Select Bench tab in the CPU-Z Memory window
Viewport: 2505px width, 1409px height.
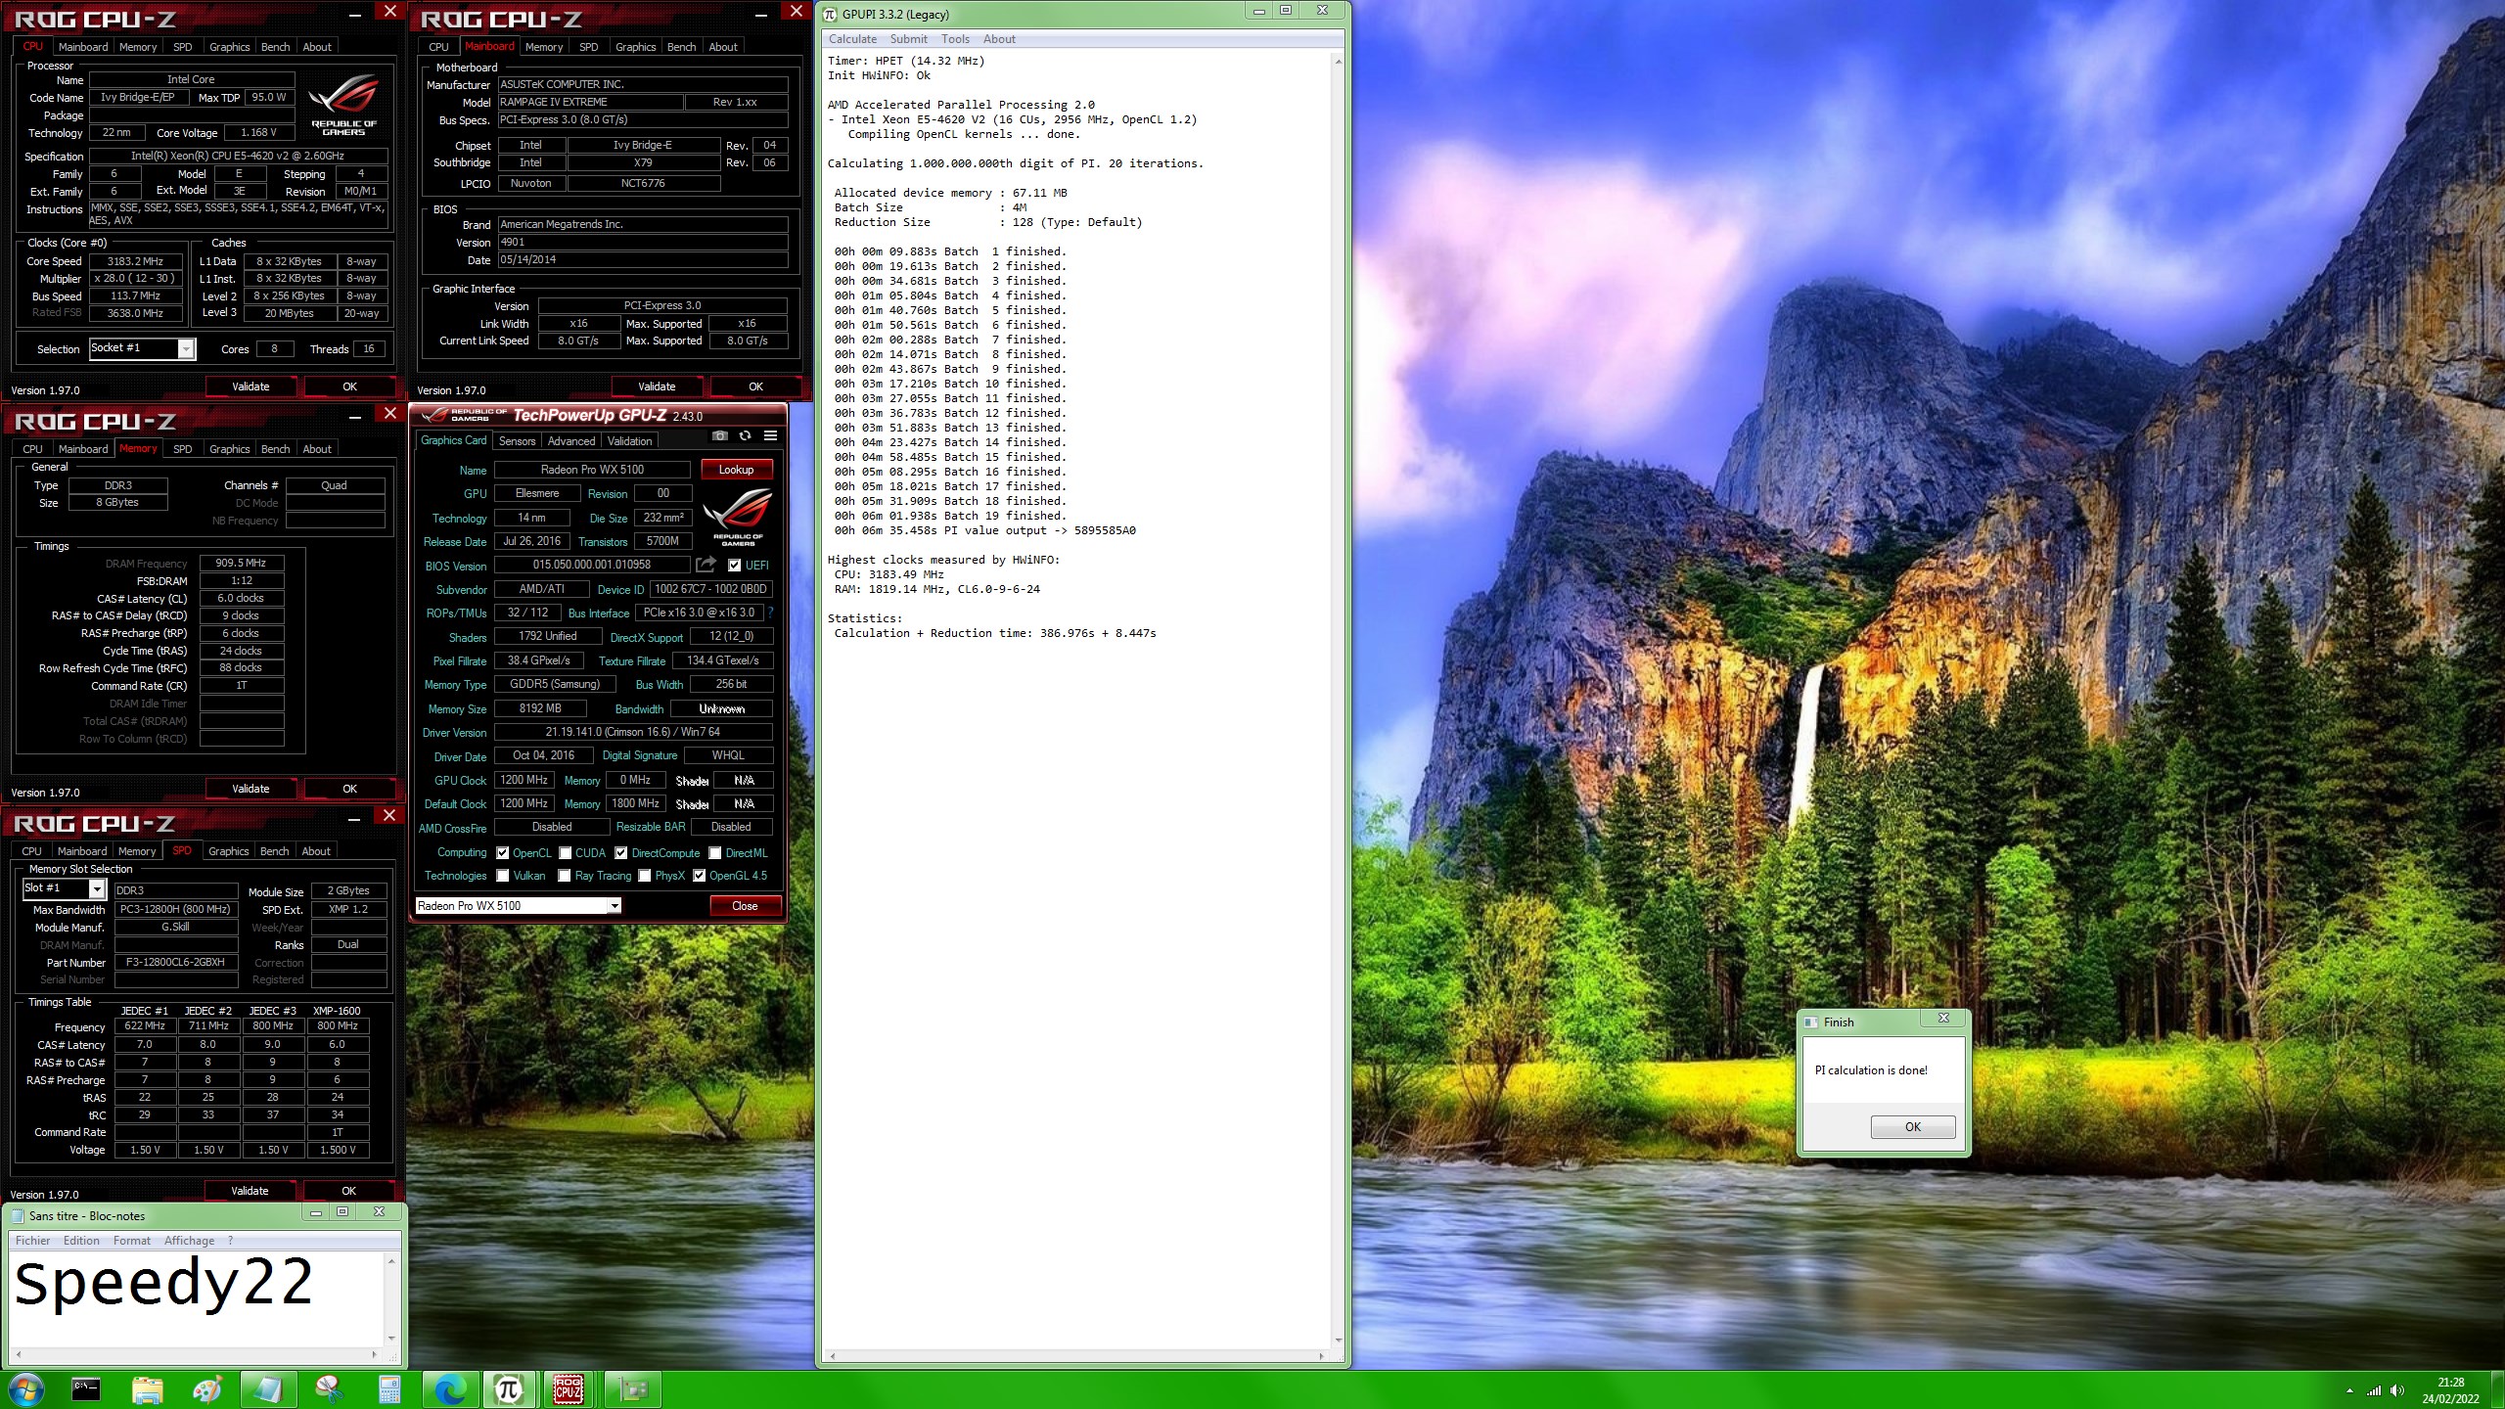[275, 449]
